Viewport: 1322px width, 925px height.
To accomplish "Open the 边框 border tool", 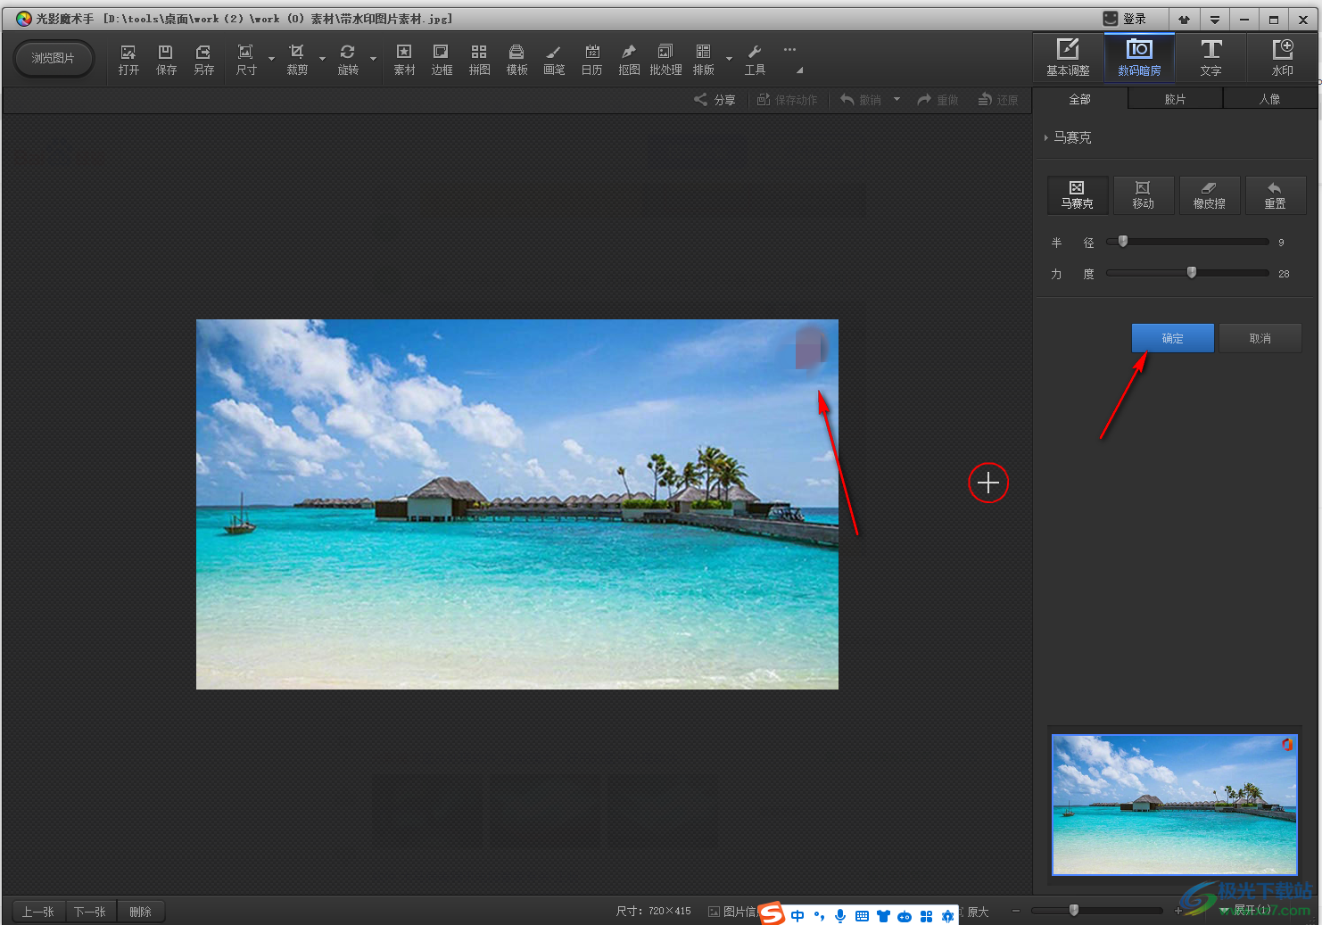I will 442,60.
